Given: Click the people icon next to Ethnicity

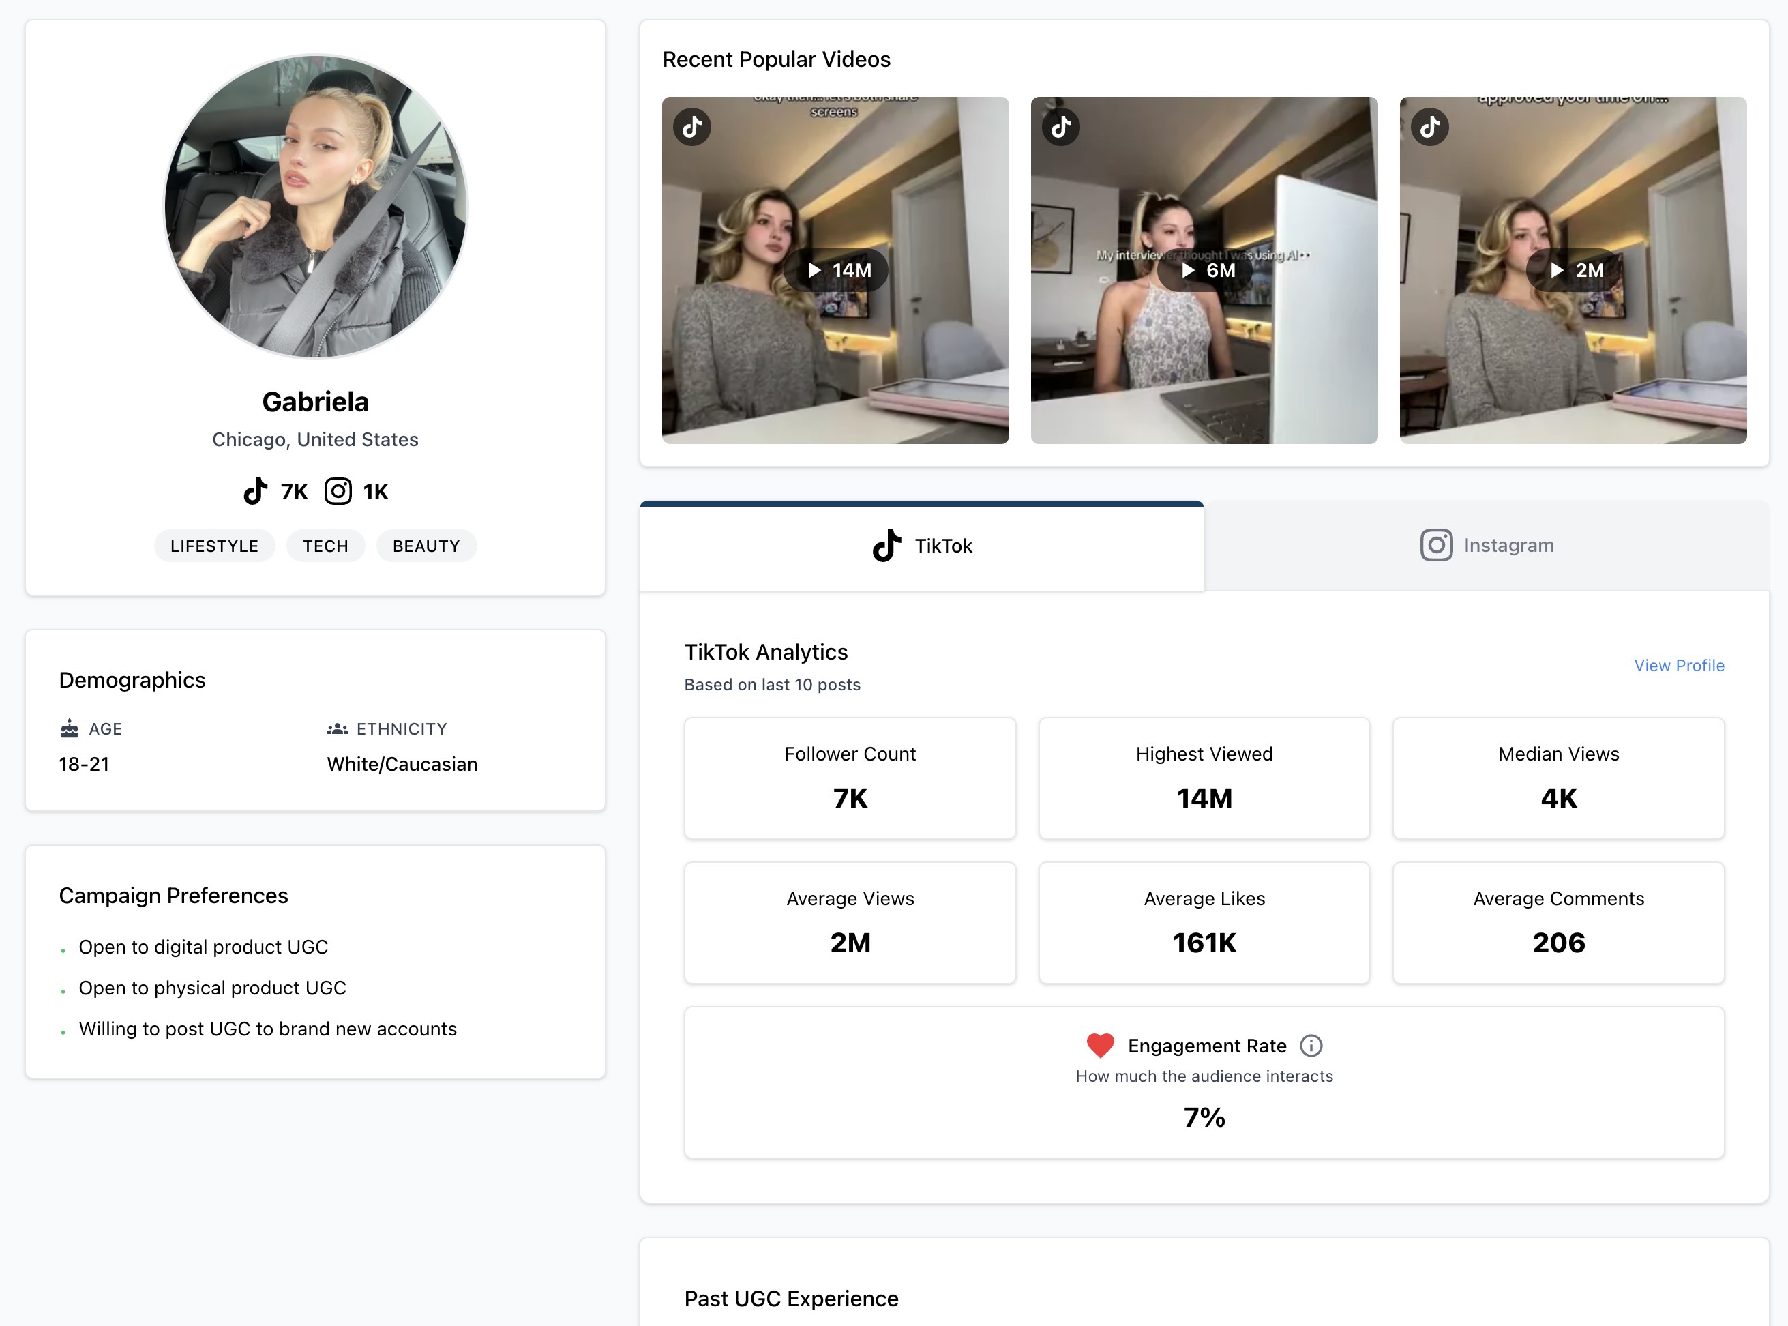Looking at the screenshot, I should tap(336, 728).
